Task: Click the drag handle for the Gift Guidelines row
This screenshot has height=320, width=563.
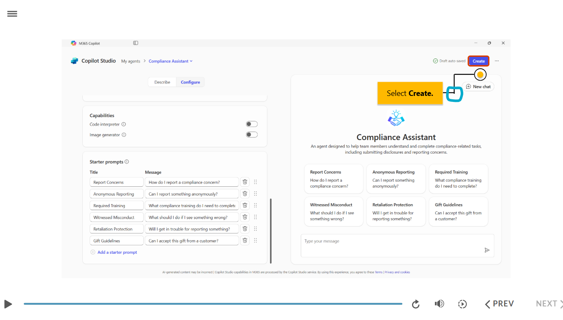Action: 255,240
